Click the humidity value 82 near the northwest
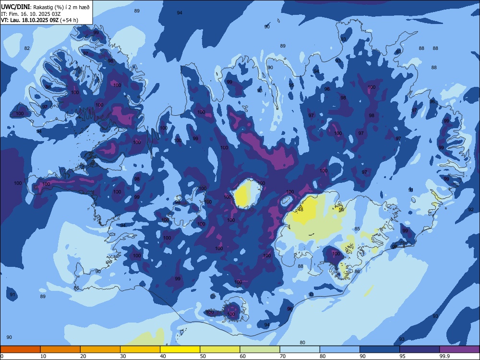Screen dimensions: 480x360 pyautogui.click(x=27, y=48)
